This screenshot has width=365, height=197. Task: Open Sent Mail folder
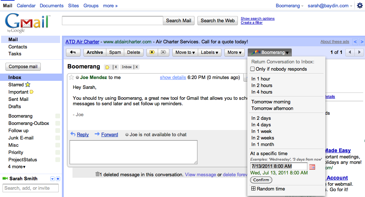click(18, 99)
